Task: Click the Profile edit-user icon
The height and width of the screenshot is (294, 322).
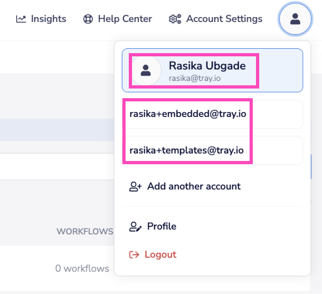Action: [135, 226]
